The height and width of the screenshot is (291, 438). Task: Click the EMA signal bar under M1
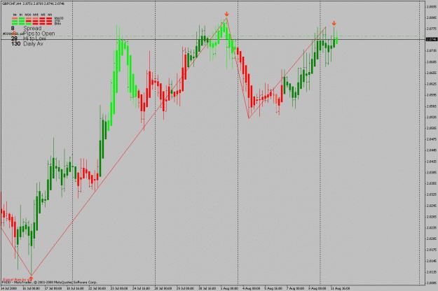pyautogui.click(x=49, y=24)
